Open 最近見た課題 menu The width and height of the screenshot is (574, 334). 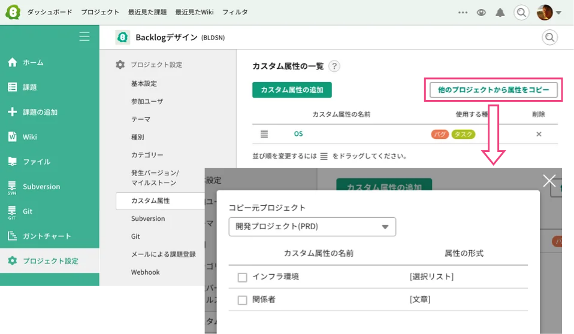pos(147,12)
